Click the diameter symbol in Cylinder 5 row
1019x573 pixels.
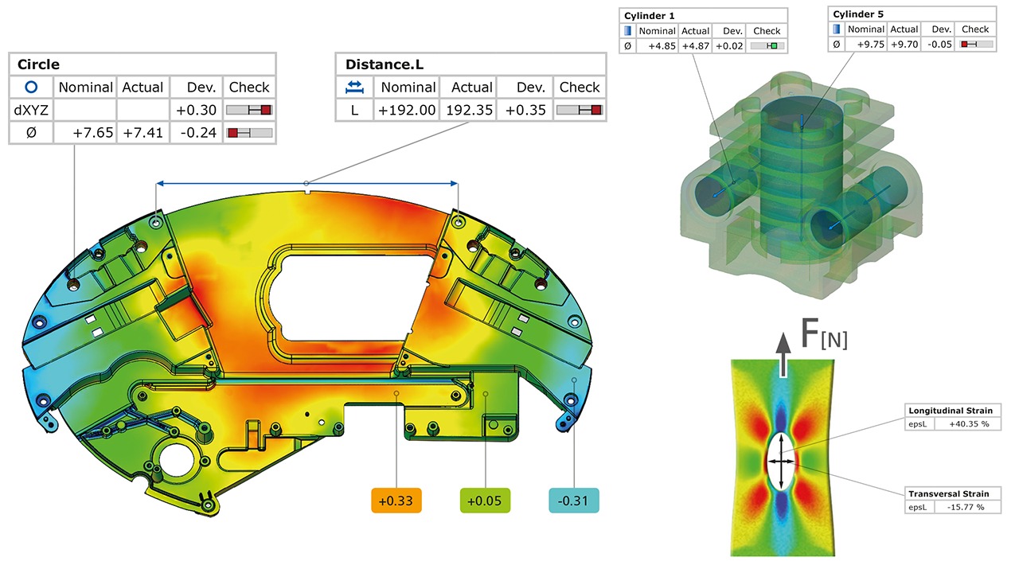point(837,45)
